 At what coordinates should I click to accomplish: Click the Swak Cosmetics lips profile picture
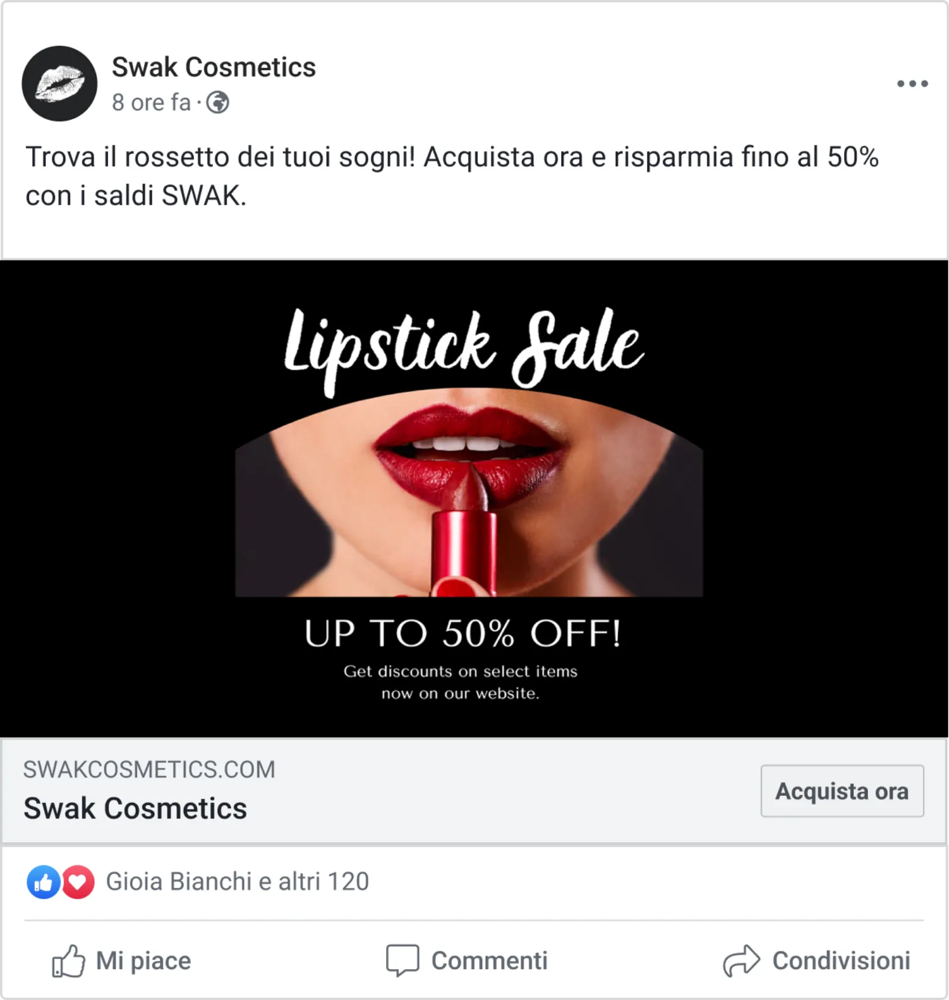point(59,84)
